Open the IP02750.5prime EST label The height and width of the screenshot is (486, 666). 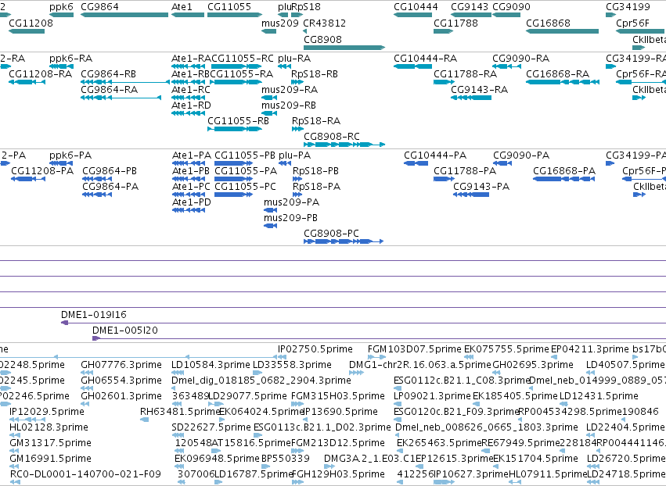[315, 349]
